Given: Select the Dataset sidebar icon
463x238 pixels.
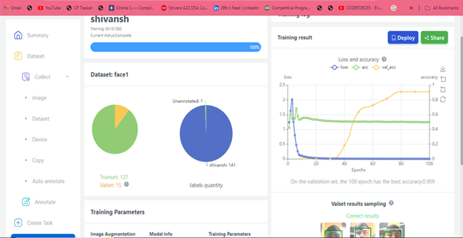Looking at the screenshot, I should 18,56.
